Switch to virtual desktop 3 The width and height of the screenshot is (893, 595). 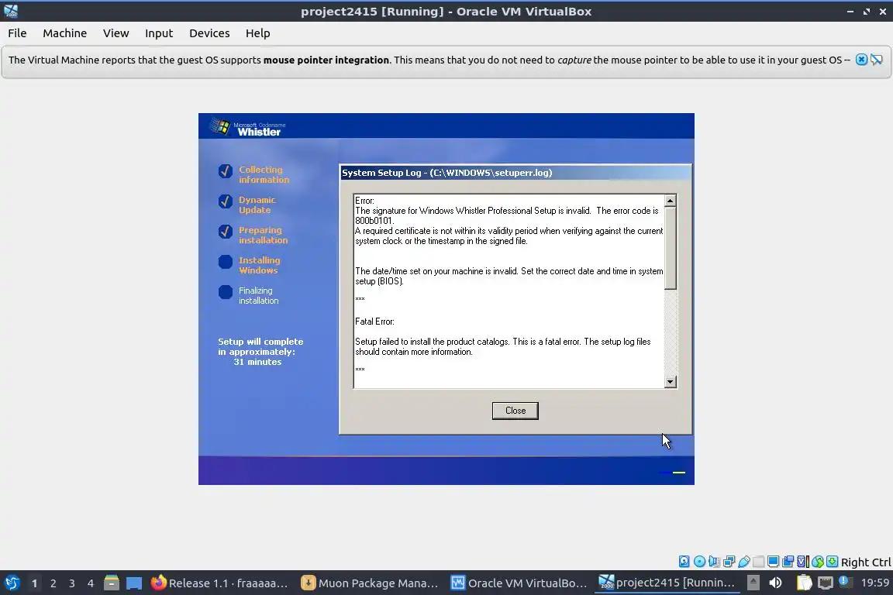pyautogui.click(x=72, y=583)
